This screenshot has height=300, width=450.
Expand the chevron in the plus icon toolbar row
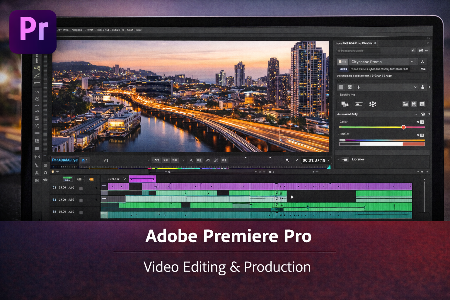coord(415,87)
